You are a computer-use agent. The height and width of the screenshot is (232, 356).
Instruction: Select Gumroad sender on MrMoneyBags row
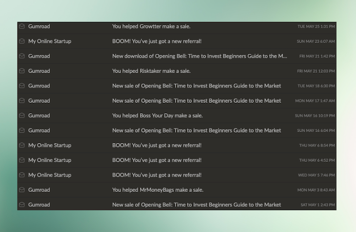click(x=39, y=190)
